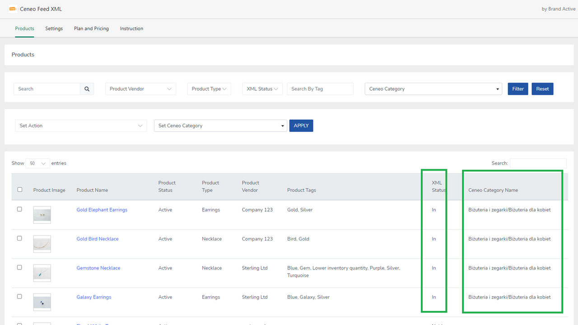Screen dimensions: 578x325
Task: Click Gold Elephant Earrings 'Company 123' vendor cell
Action: (x=257, y=210)
